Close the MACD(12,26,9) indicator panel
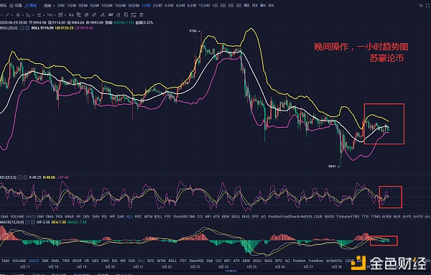Image resolution: width=431 pixels, height=275 pixels. (32, 222)
